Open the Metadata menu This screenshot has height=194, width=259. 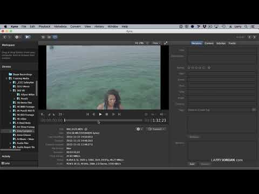pos(60,26)
